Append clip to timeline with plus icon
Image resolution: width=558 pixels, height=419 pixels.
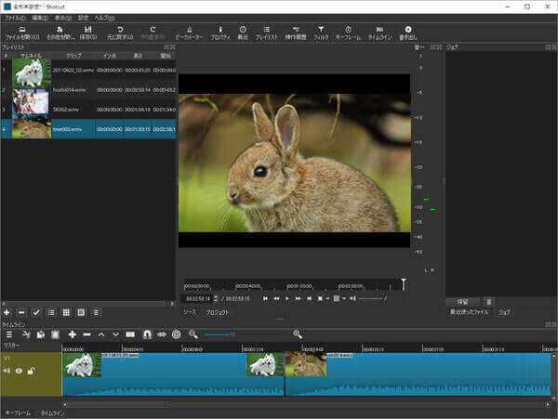72,334
